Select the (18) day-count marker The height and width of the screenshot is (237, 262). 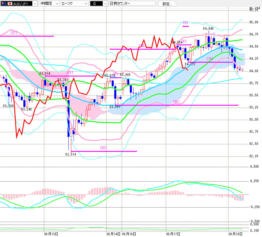210,58
